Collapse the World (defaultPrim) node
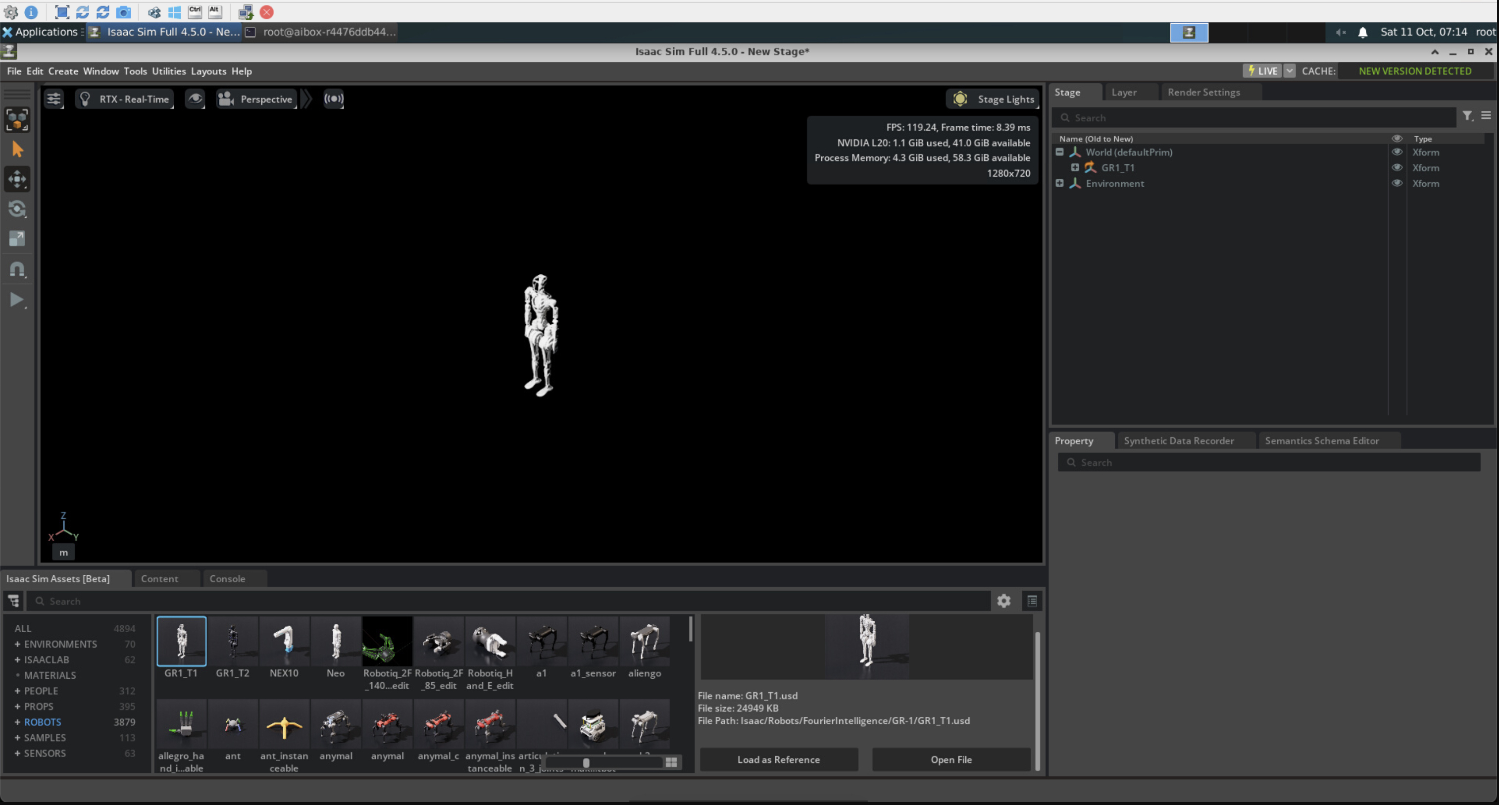This screenshot has width=1499, height=805. (1060, 152)
